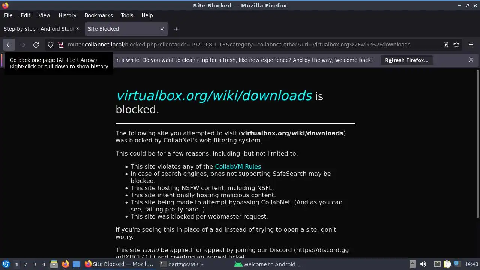Open the Edit menu

[x=25, y=15]
